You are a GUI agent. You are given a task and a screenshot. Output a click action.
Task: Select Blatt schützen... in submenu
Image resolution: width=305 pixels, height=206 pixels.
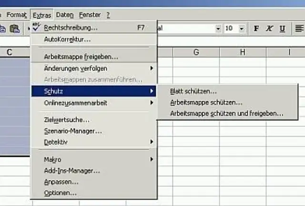[x=227, y=91]
